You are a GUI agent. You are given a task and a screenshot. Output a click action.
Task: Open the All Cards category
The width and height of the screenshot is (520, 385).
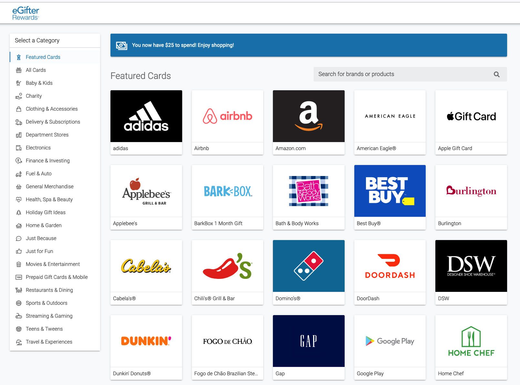pyautogui.click(x=36, y=70)
